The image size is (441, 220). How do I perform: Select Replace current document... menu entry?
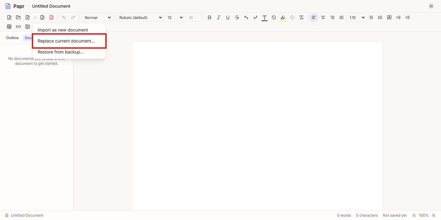(x=69, y=41)
